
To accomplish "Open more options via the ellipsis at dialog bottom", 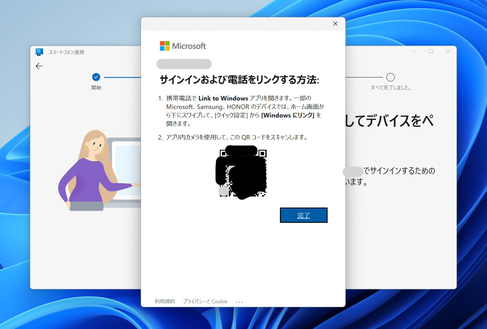I will 239,301.
